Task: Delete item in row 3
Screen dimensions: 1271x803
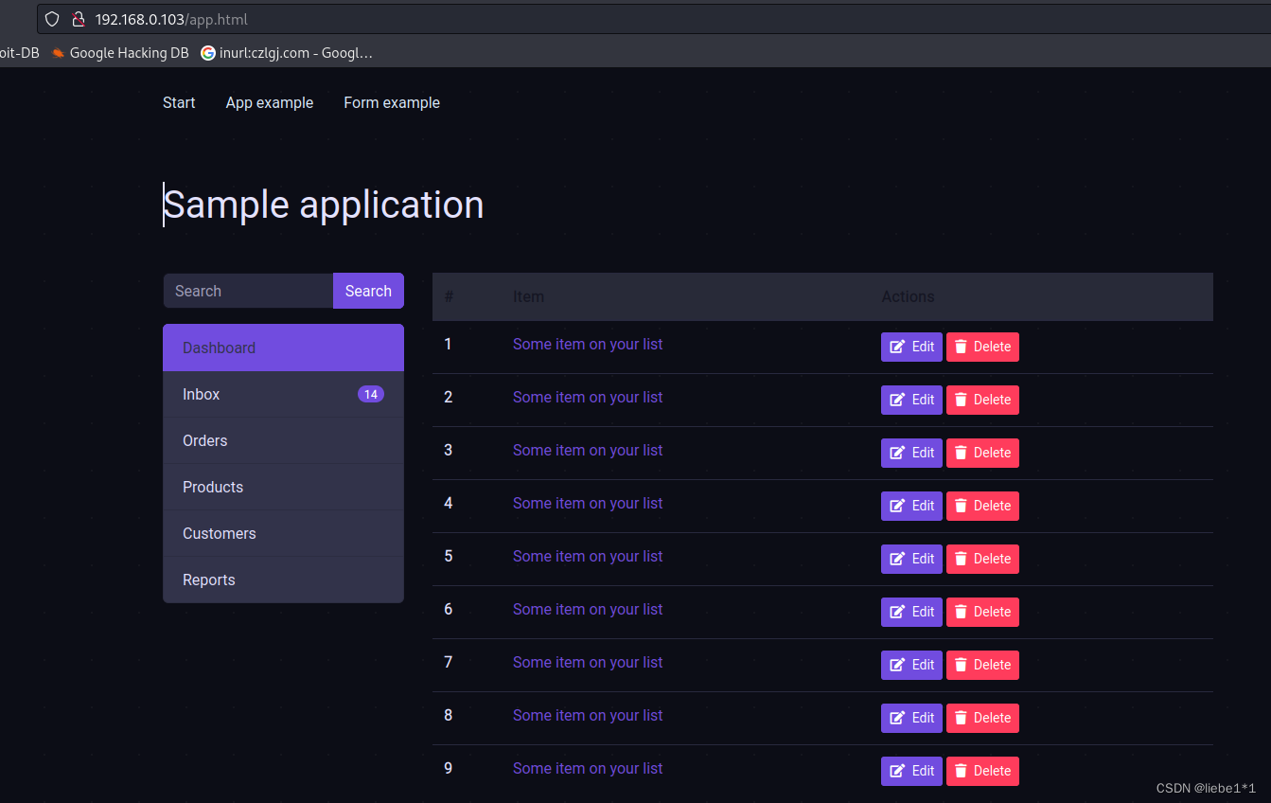Action: [982, 453]
